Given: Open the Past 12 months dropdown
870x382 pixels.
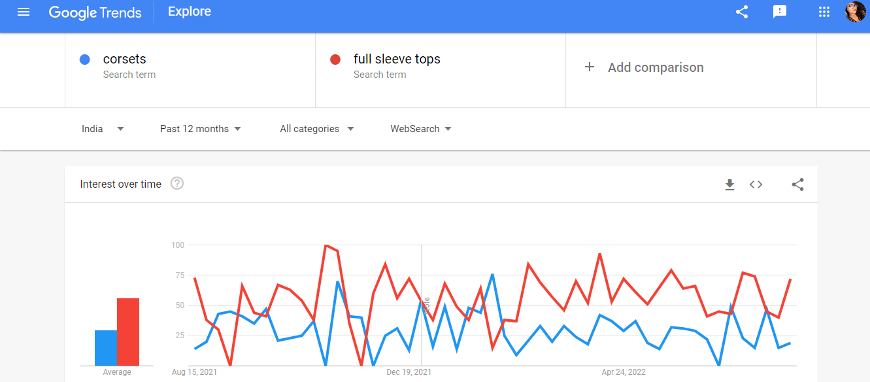Looking at the screenshot, I should (201, 129).
